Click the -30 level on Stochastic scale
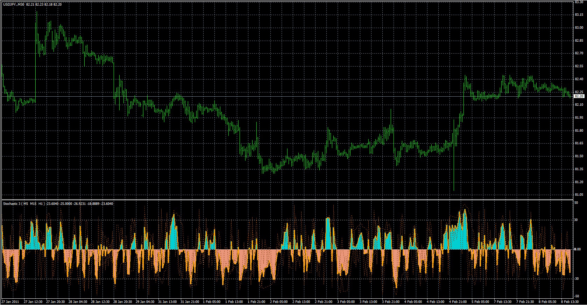 (x=577, y=279)
